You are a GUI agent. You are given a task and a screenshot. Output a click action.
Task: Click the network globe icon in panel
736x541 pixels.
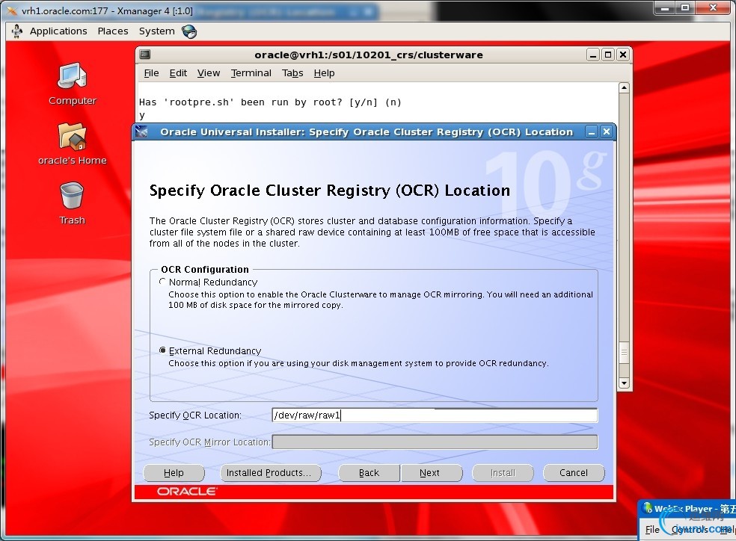[189, 31]
